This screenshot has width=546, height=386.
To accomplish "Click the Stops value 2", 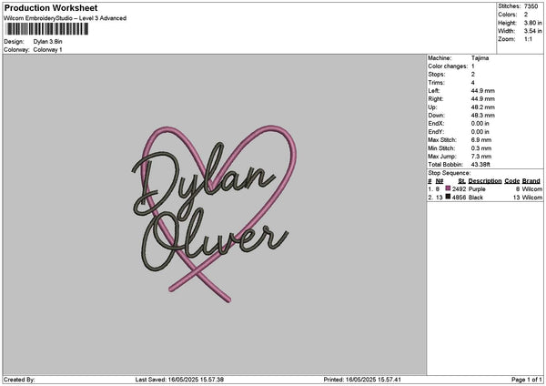I will coord(473,75).
